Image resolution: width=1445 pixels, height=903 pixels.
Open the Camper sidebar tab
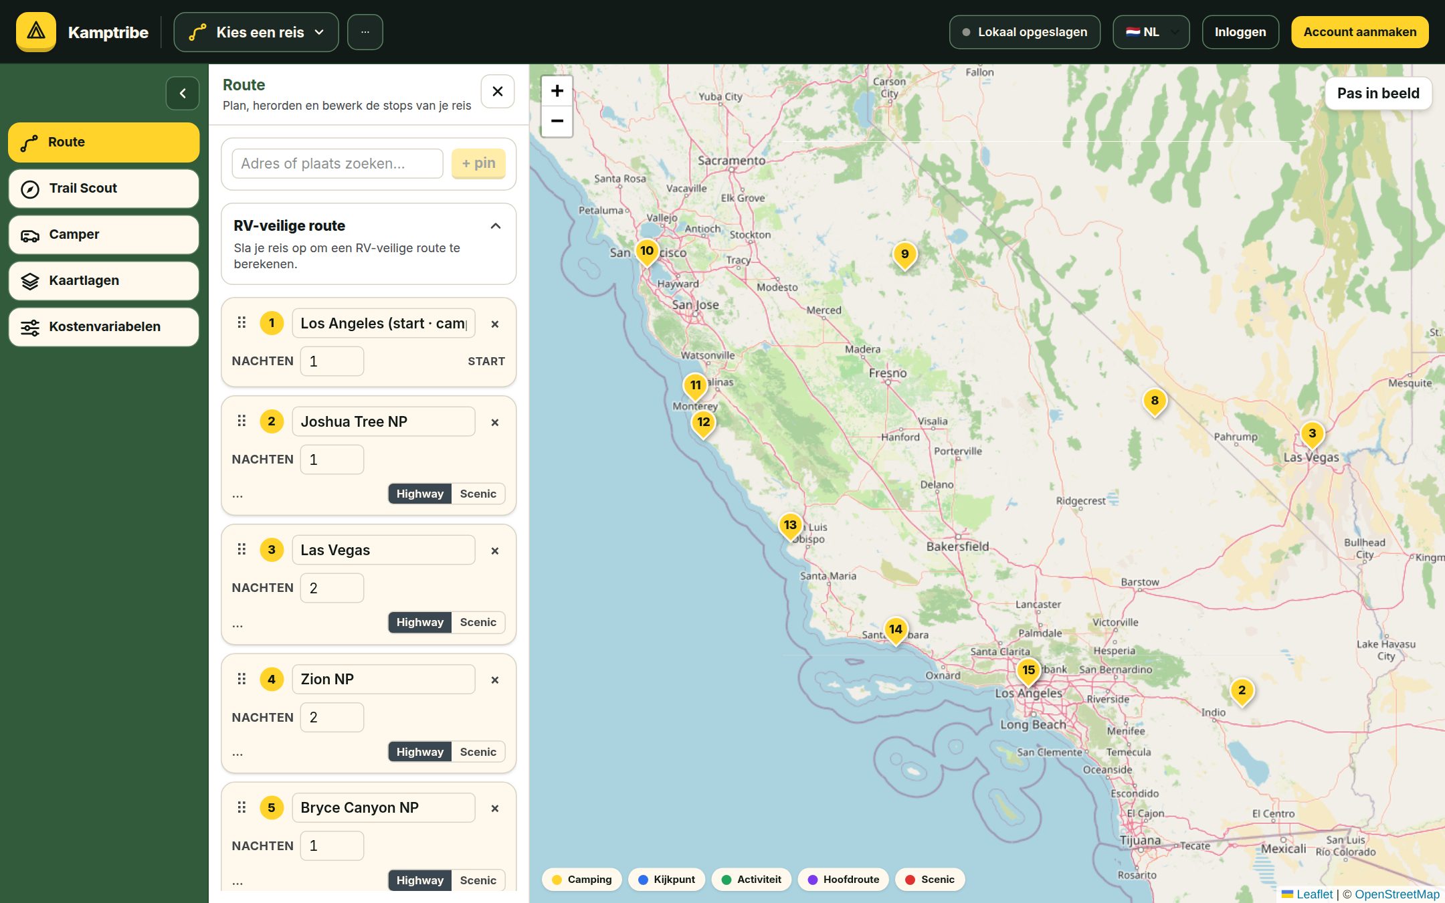point(104,235)
